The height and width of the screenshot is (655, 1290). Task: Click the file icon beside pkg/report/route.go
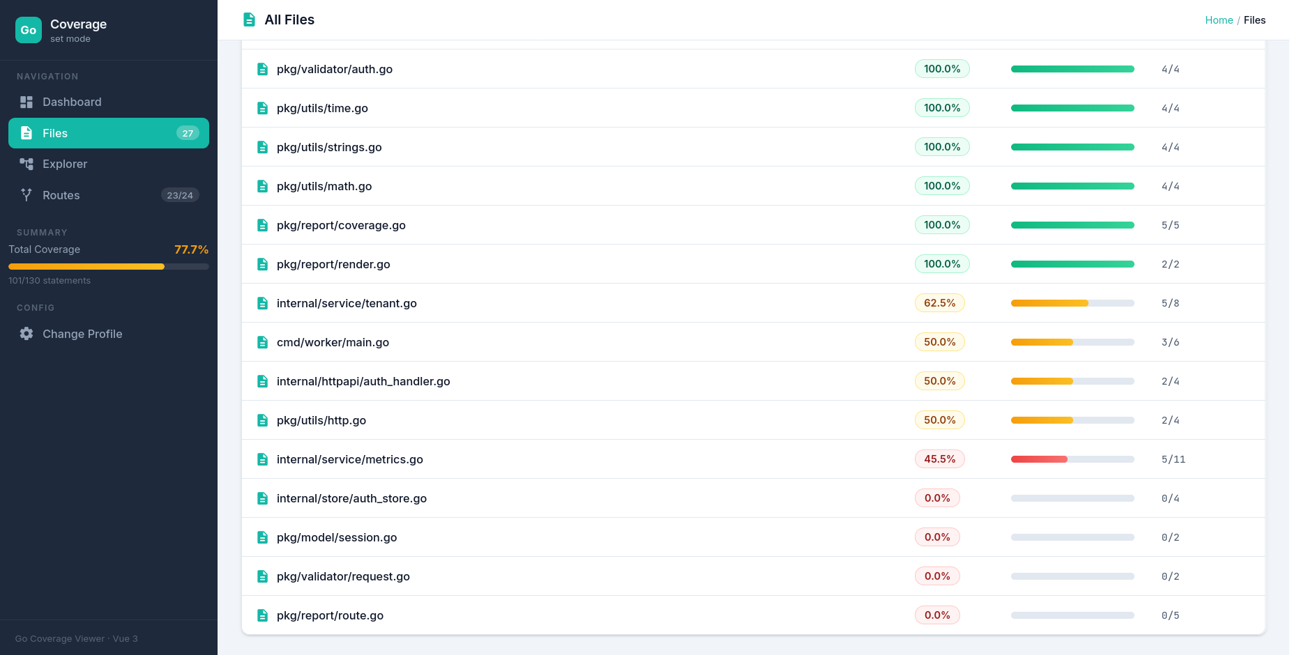pyautogui.click(x=263, y=615)
